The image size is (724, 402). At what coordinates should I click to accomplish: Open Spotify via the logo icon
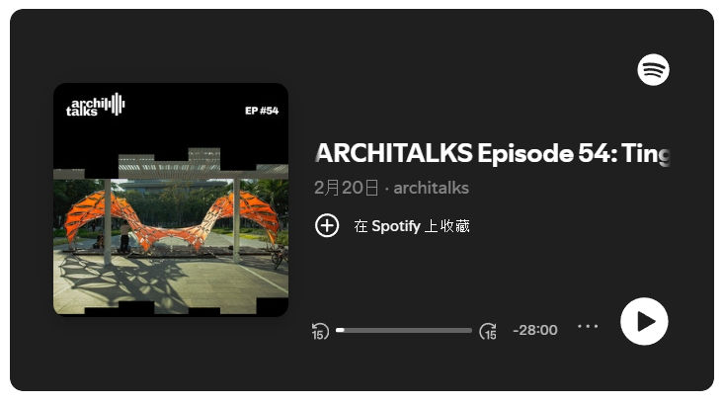coord(653,70)
